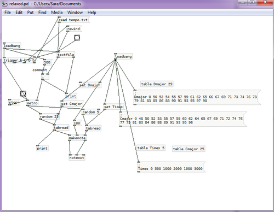
Task: Click the 'set Times' message box
Action: pos(113,107)
